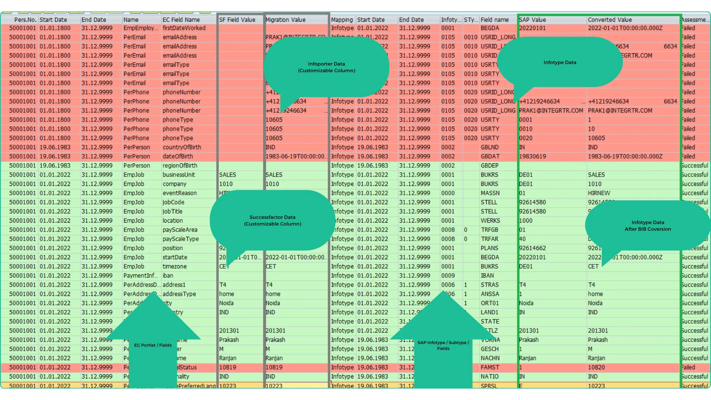Select the Infoty... column header
The width and height of the screenshot is (711, 400).
coord(451,20)
